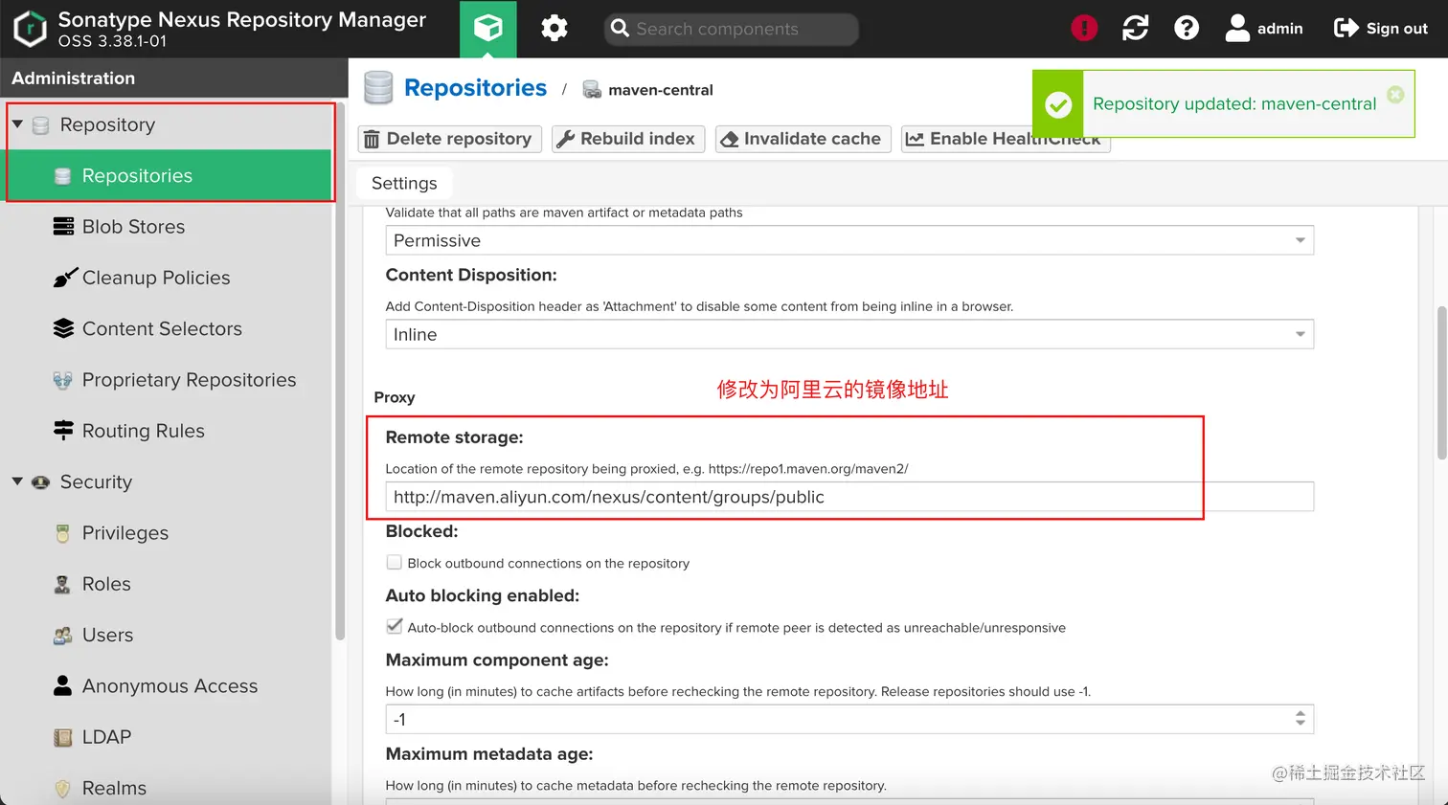Click Delete repository button
1448x805 pixels.
coord(449,139)
